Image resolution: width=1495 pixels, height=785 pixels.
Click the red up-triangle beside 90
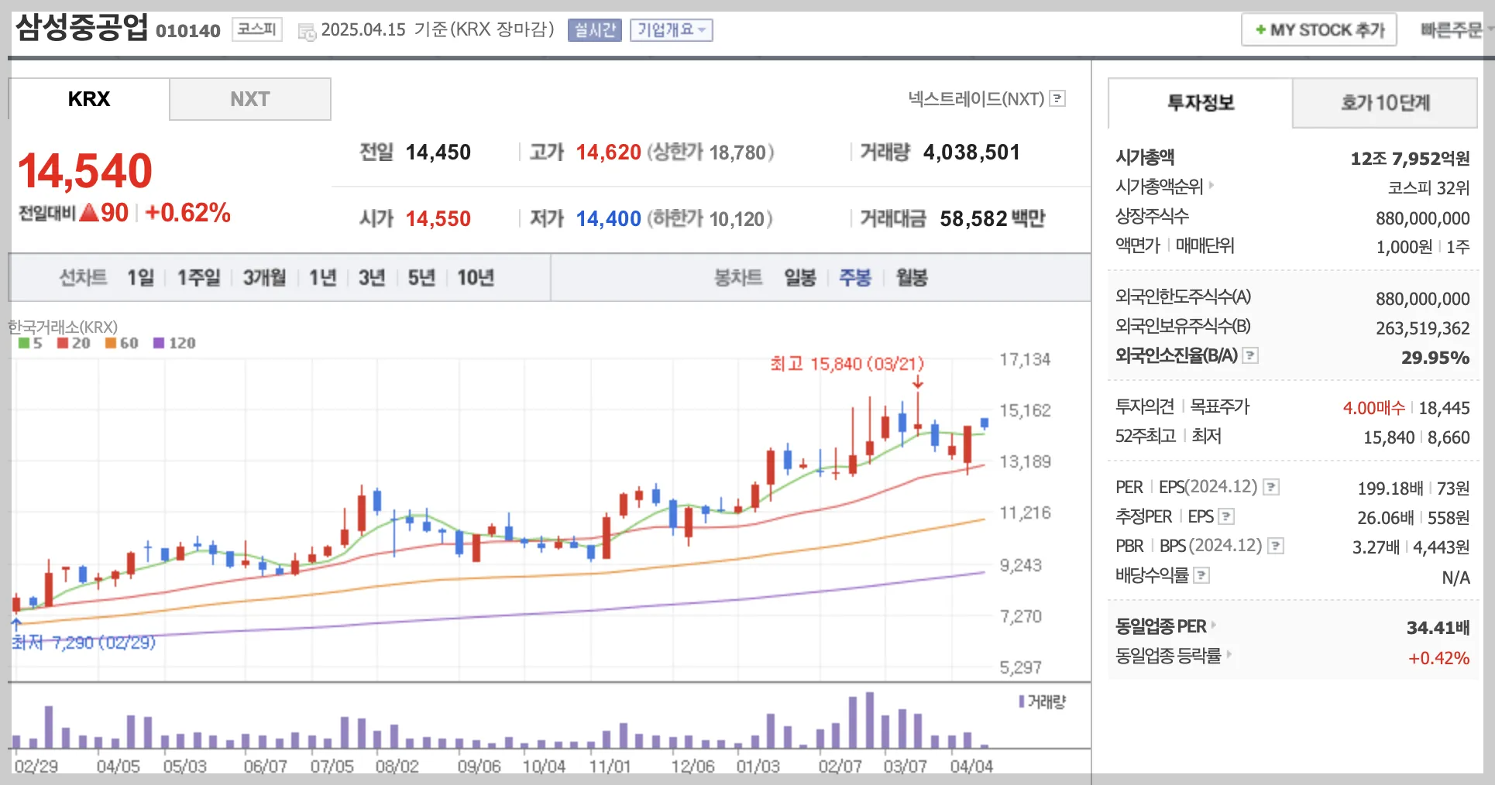[89, 212]
